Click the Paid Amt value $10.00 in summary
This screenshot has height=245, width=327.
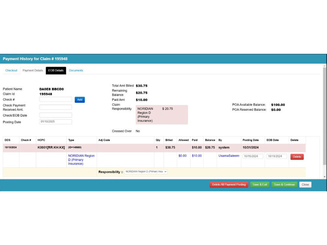point(142,100)
